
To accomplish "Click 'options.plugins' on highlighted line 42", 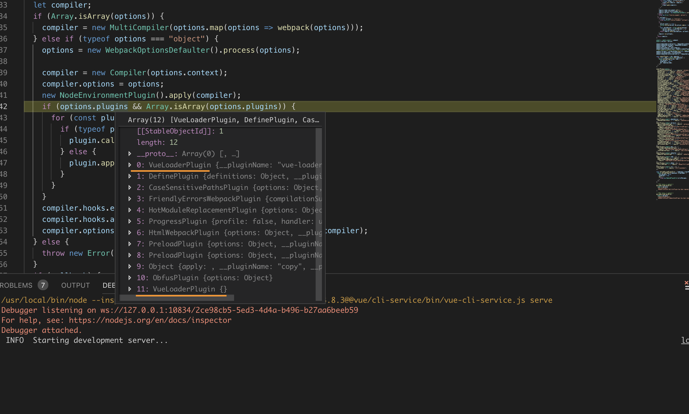I will 94,107.
